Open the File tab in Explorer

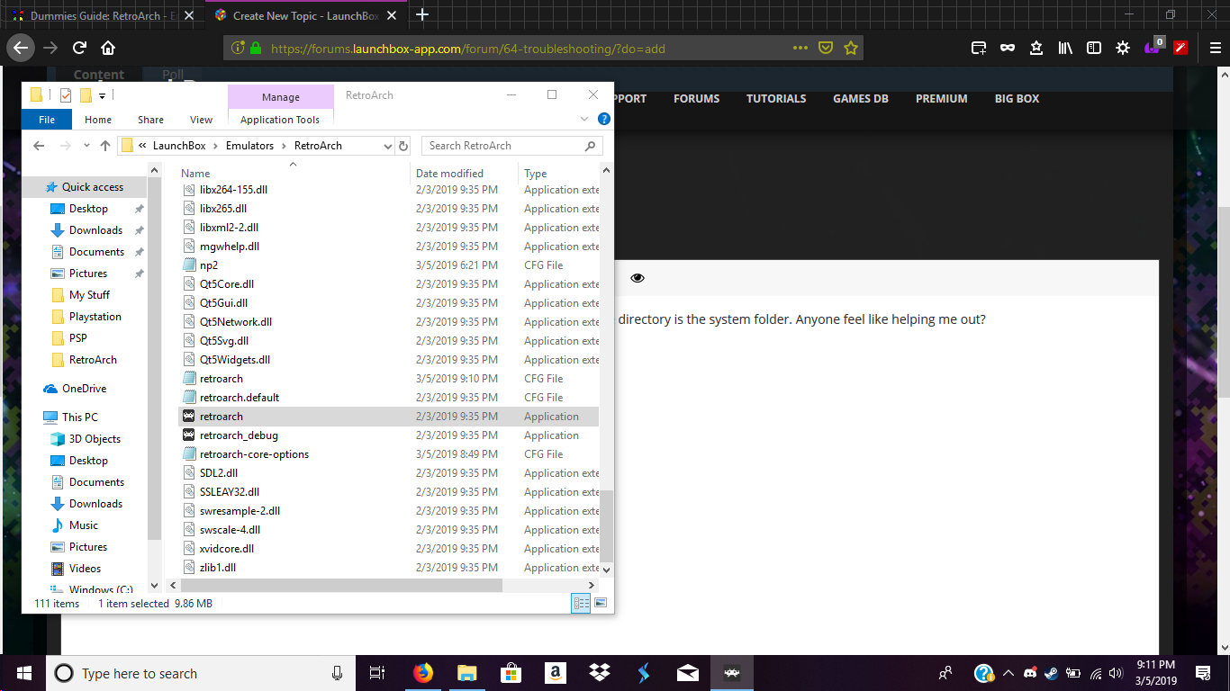[47, 120]
